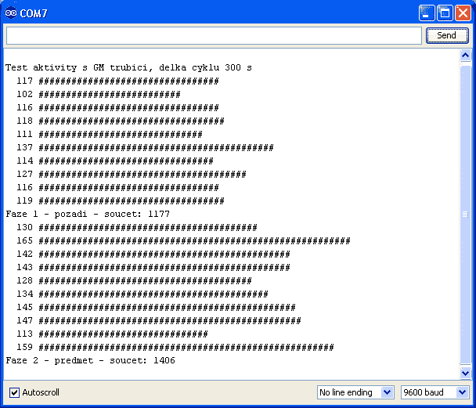Click the Send button

click(x=447, y=35)
